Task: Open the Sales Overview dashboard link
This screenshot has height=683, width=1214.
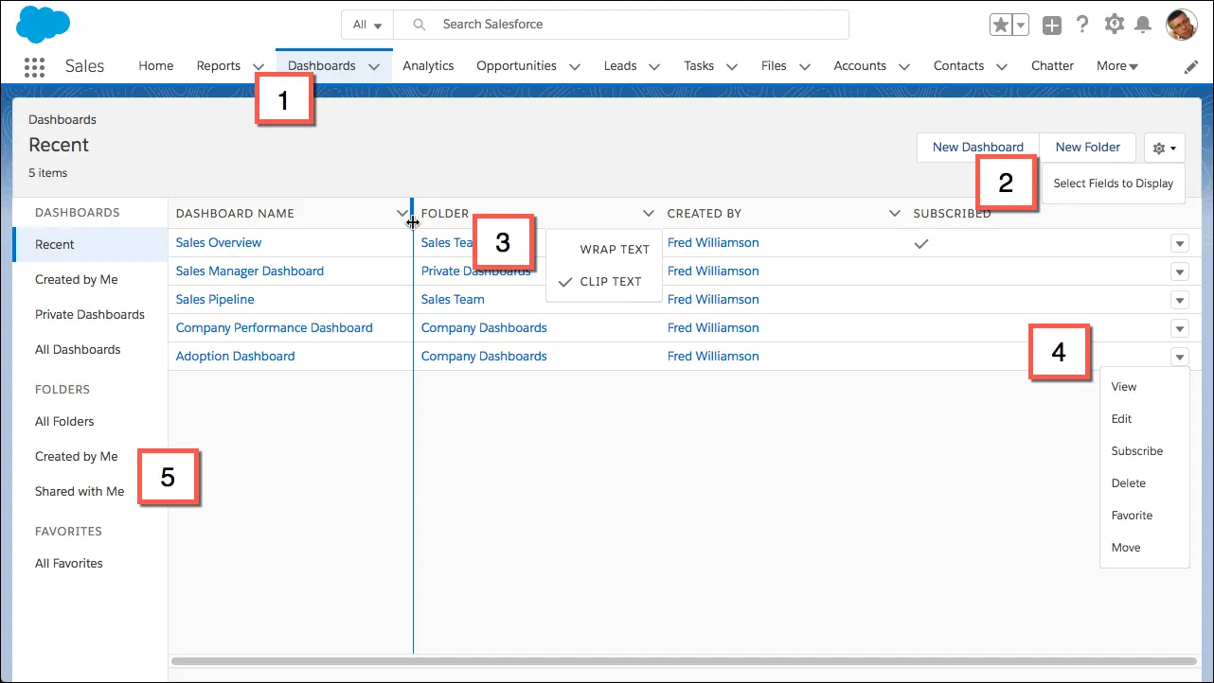Action: [219, 243]
